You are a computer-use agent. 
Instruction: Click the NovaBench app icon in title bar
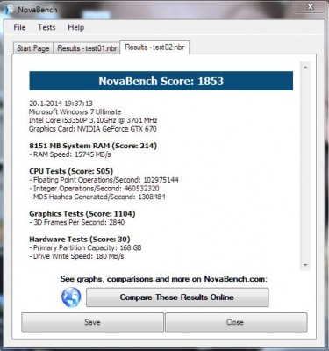(10, 10)
